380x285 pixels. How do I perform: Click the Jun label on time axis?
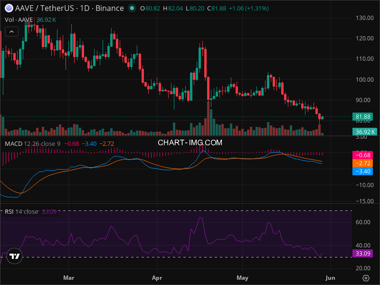330,278
